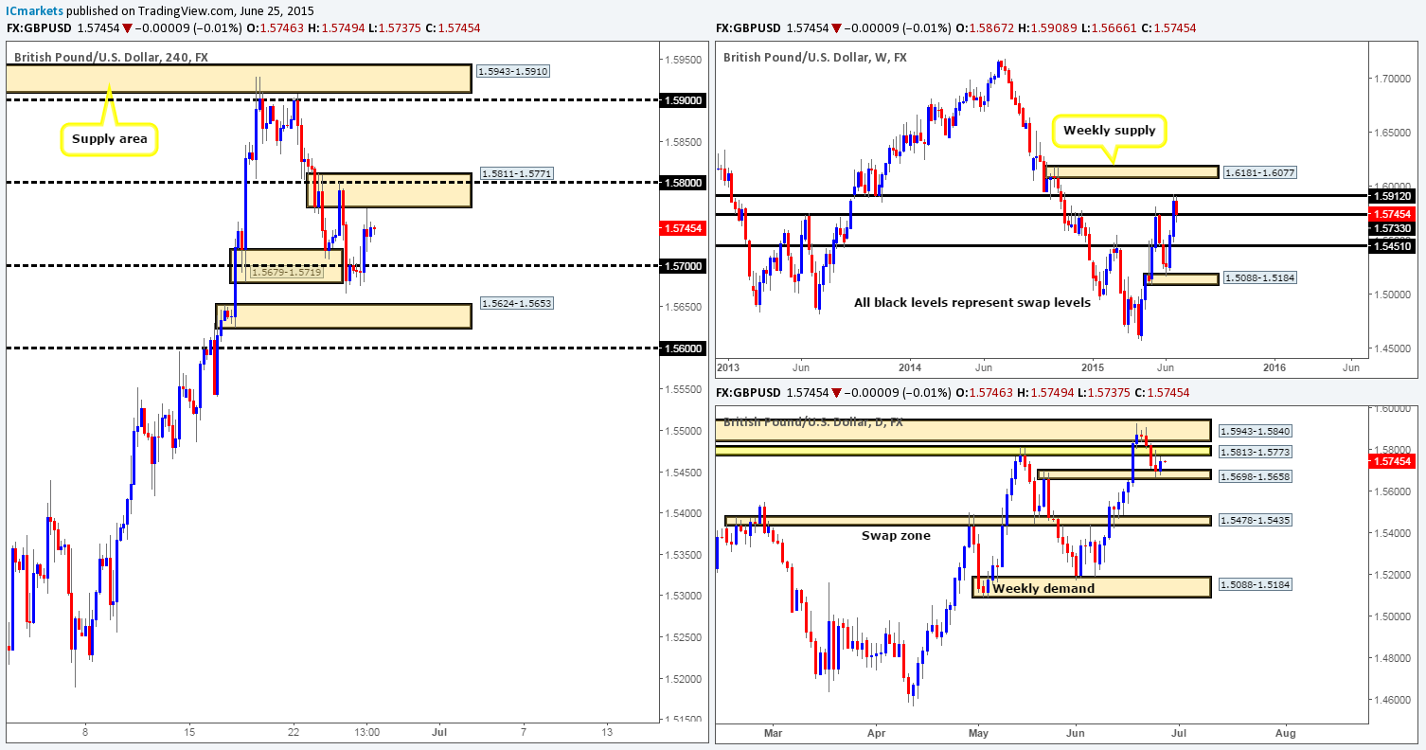1426x750 pixels.
Task: Click the 1.52000 tick on 240 price axis
Action: (x=683, y=678)
